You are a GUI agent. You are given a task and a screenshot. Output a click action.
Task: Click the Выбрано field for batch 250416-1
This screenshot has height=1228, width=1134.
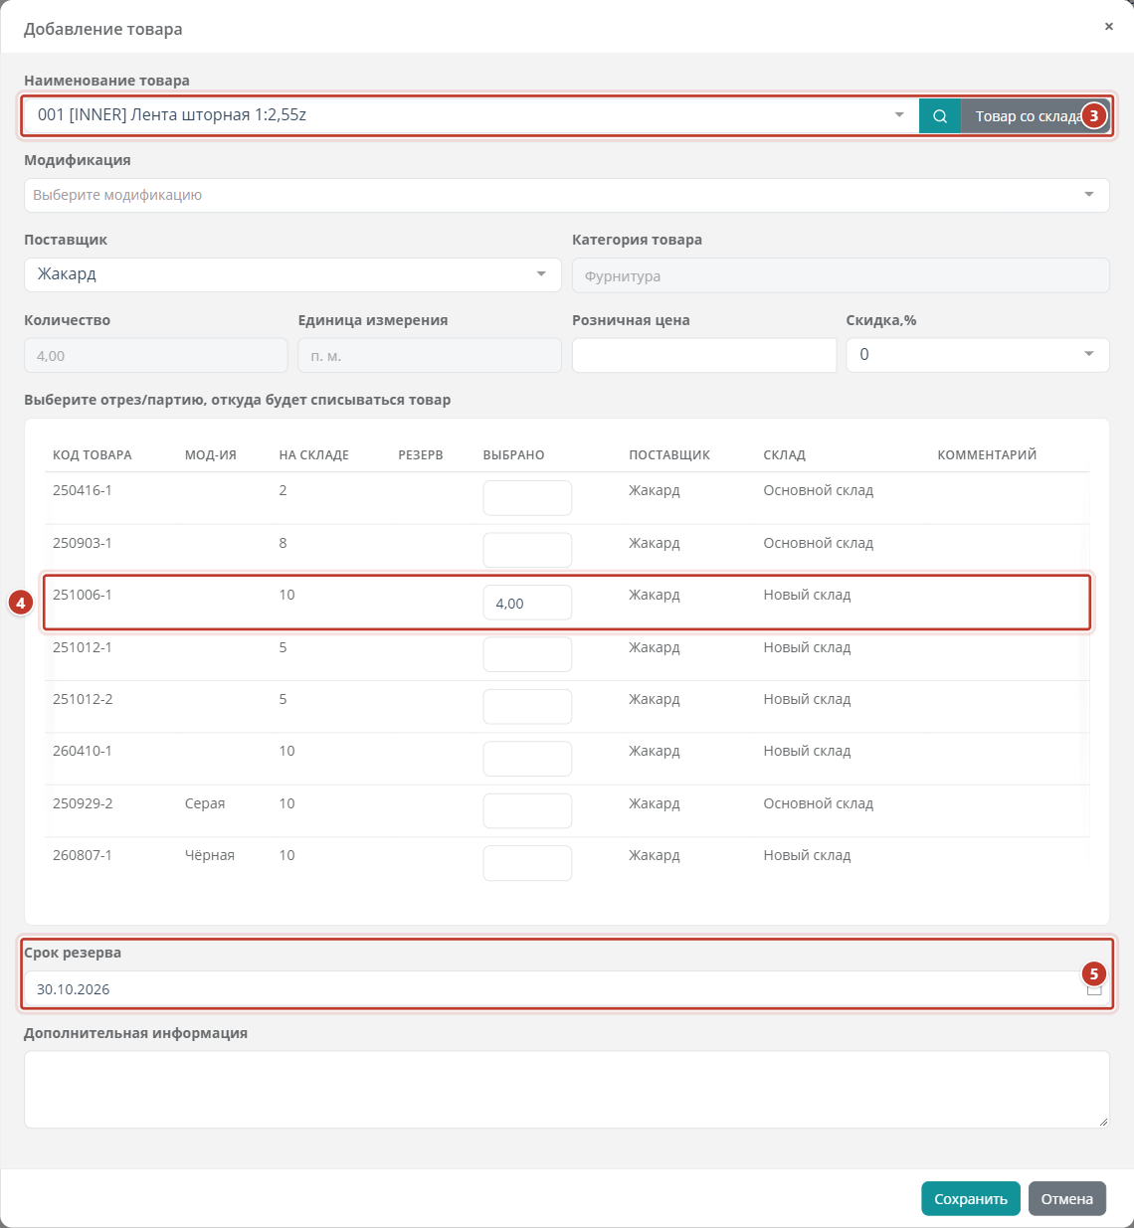[527, 498]
